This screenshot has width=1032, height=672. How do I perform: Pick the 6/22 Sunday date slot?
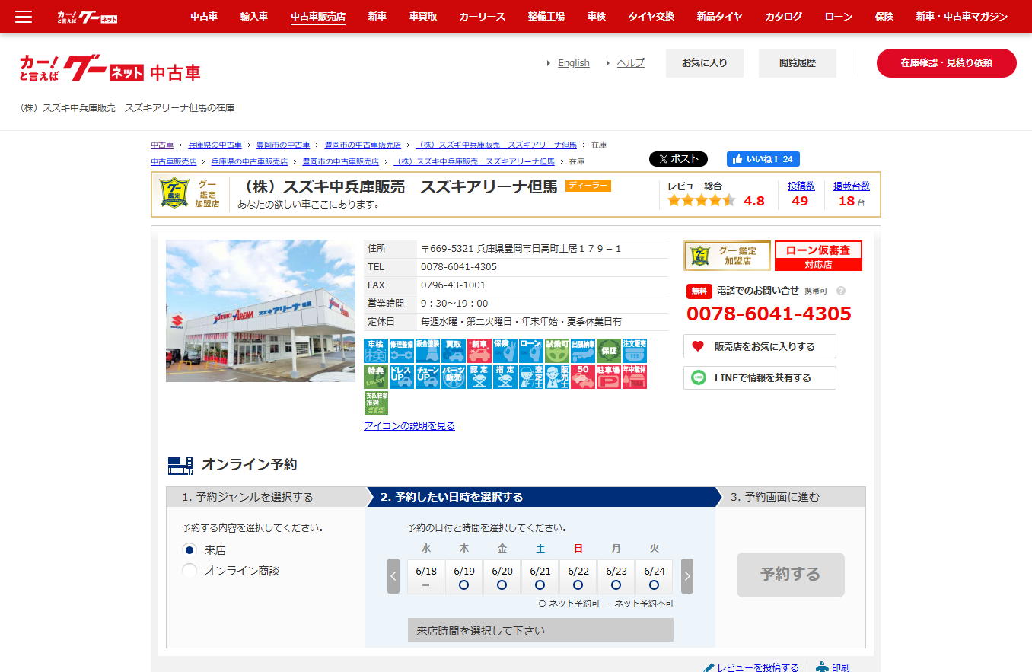[578, 577]
